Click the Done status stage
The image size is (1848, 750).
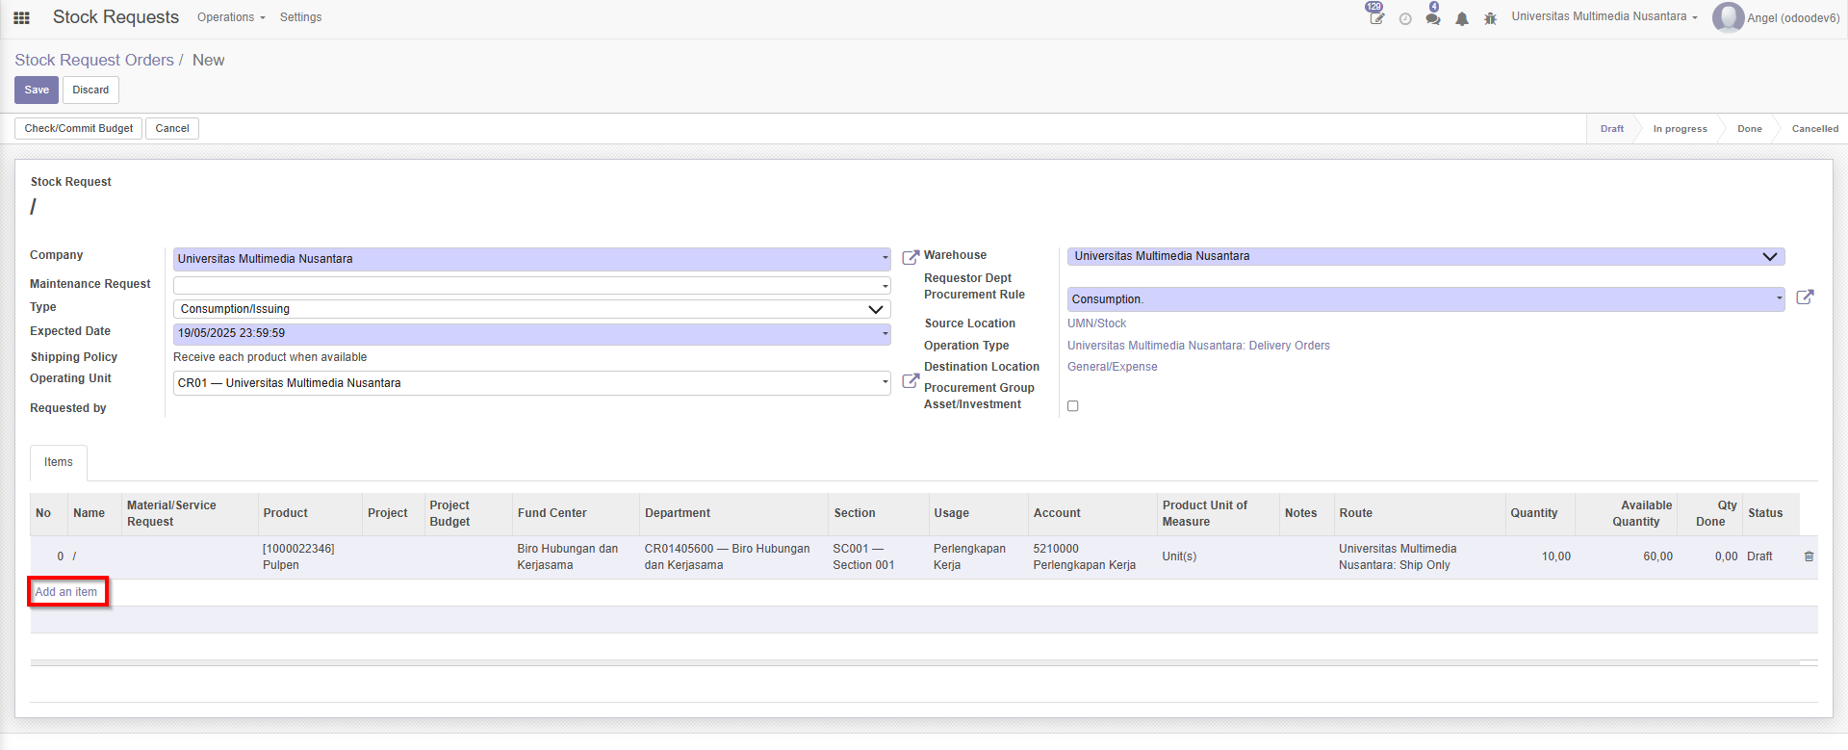(1749, 129)
